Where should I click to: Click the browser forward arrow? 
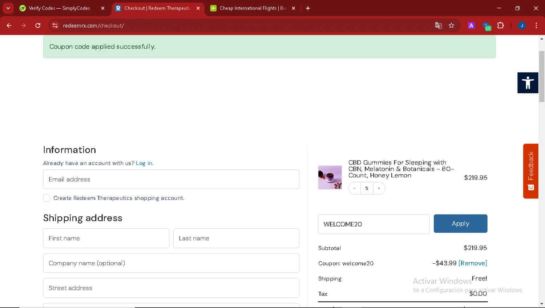23,25
